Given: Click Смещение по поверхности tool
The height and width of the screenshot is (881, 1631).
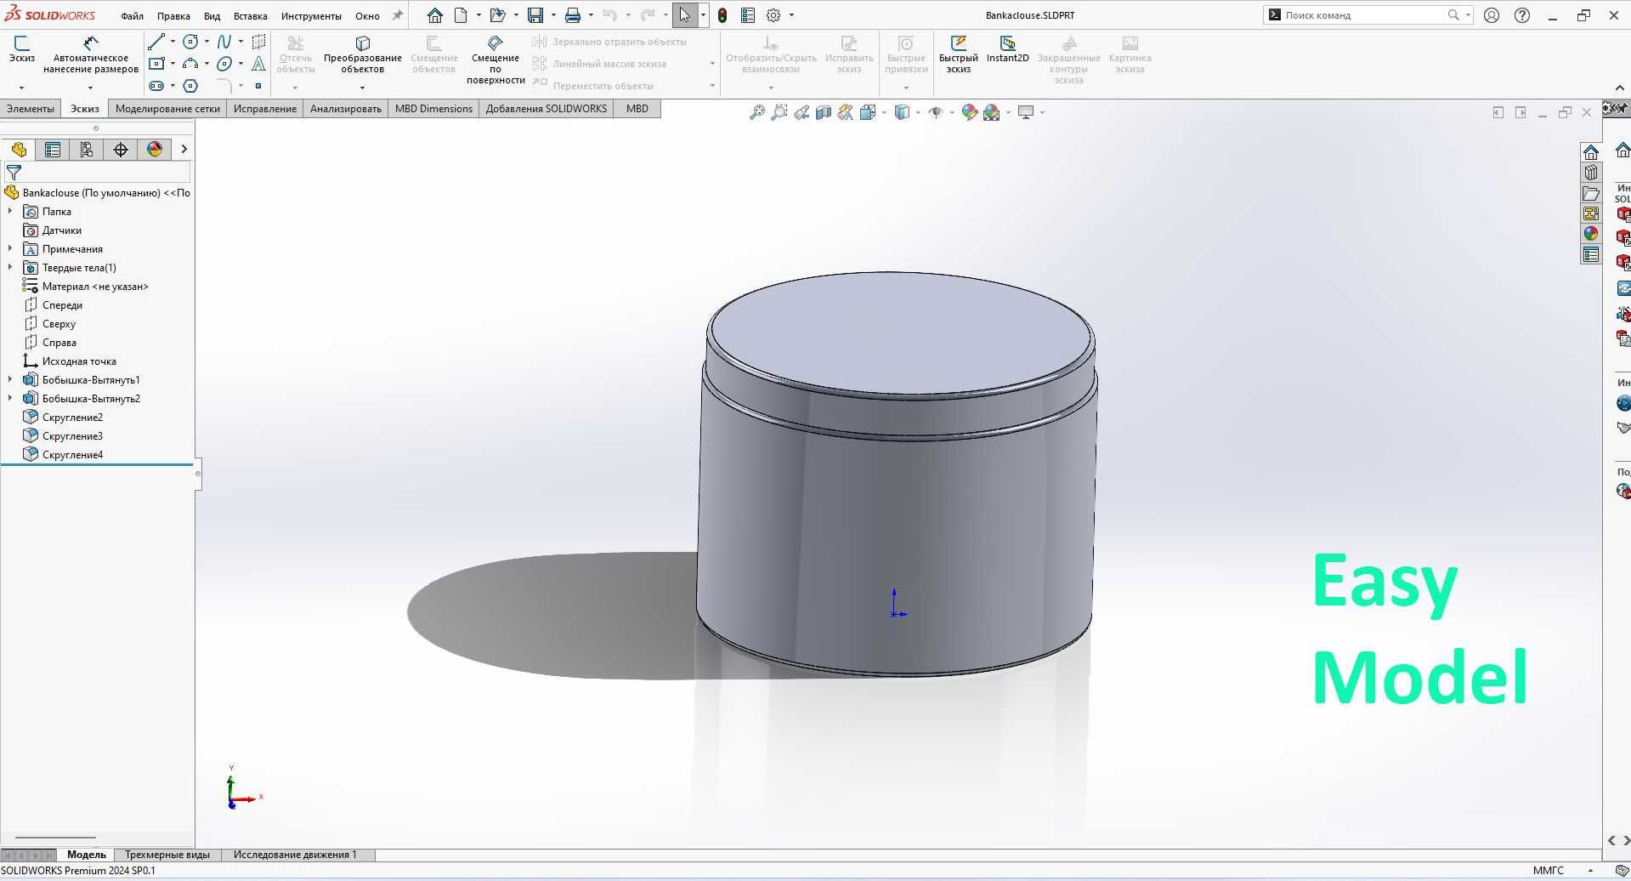Looking at the screenshot, I should pos(496,60).
